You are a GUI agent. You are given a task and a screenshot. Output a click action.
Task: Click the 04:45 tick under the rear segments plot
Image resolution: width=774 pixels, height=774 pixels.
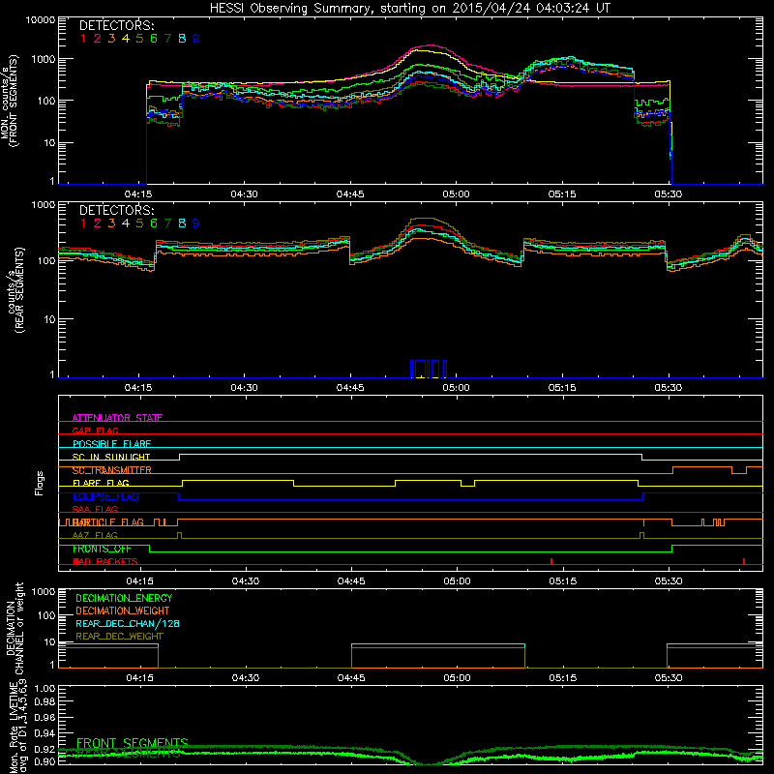click(x=350, y=388)
